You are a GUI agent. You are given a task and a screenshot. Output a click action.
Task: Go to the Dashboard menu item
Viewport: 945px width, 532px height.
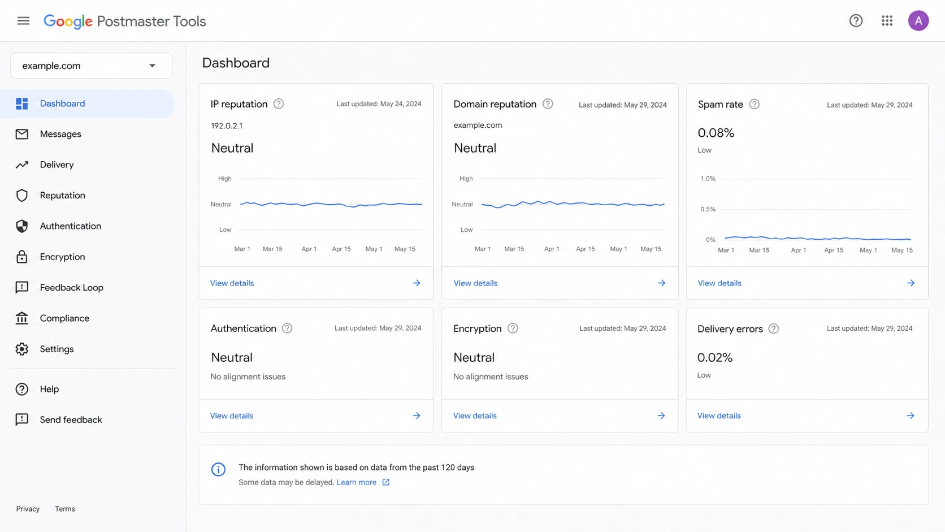[88, 103]
